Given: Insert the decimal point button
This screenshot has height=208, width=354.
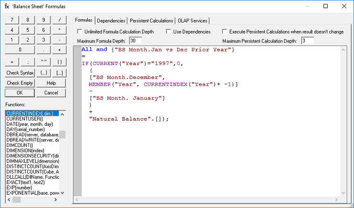Looking at the screenshot, I should coord(43,50).
